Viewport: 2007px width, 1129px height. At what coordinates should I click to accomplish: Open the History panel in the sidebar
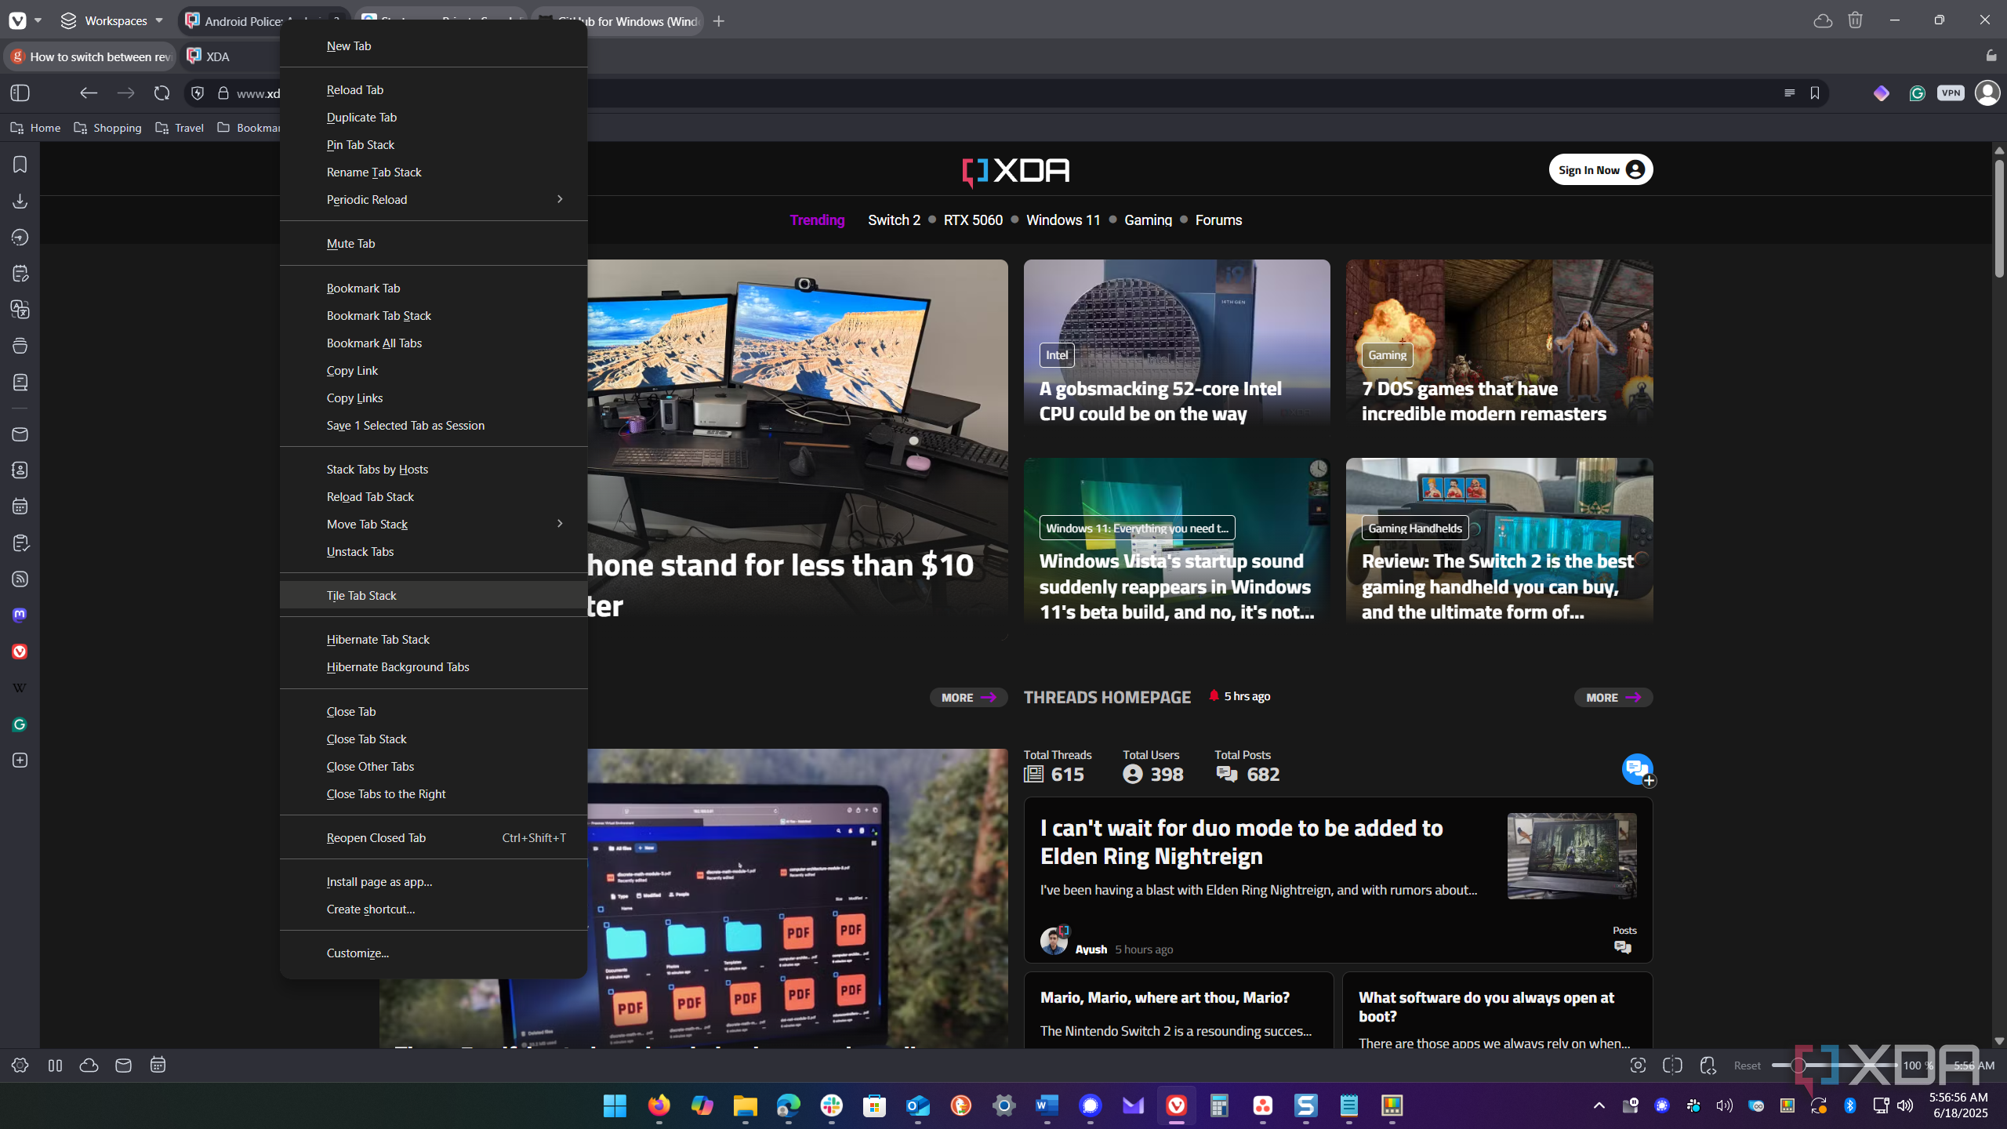20,238
